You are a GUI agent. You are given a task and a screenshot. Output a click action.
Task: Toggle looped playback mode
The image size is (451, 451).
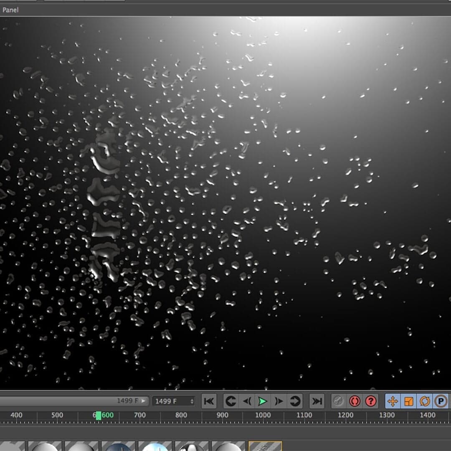tap(295, 401)
